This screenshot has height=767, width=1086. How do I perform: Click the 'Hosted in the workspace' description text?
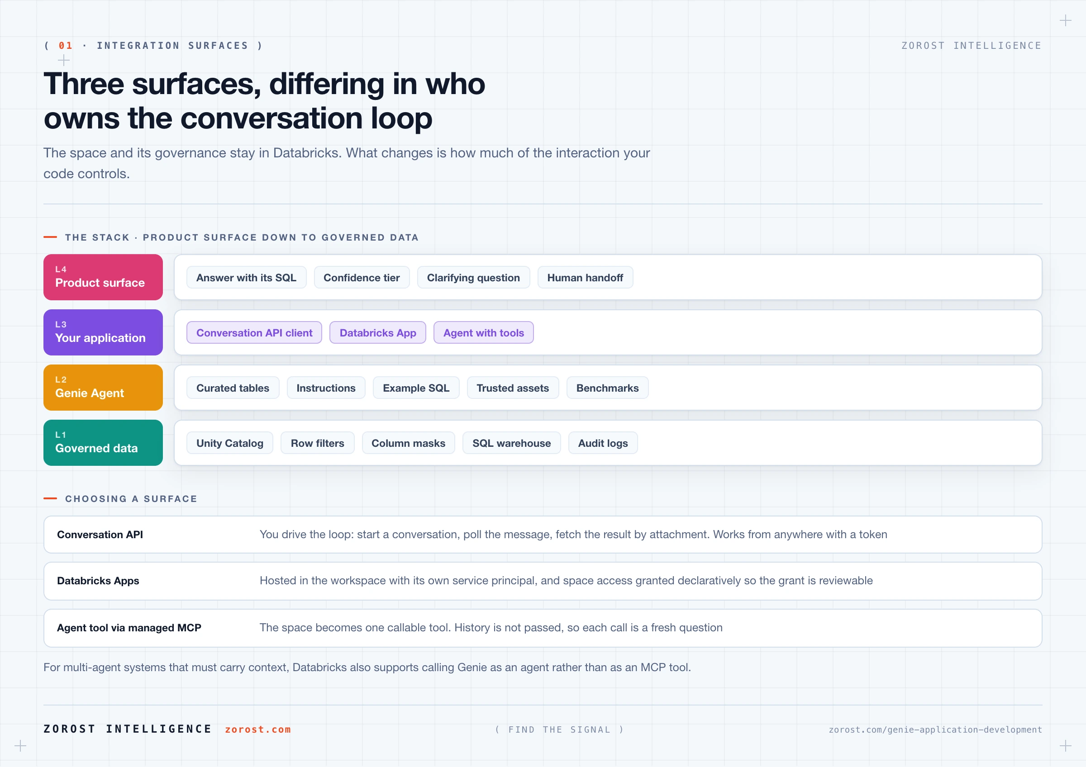(x=566, y=581)
